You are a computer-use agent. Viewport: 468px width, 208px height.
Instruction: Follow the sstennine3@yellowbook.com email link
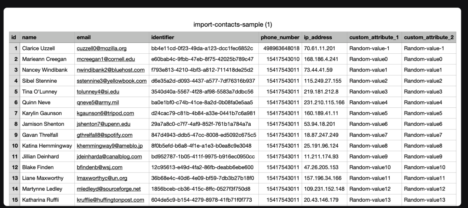(x=111, y=81)
